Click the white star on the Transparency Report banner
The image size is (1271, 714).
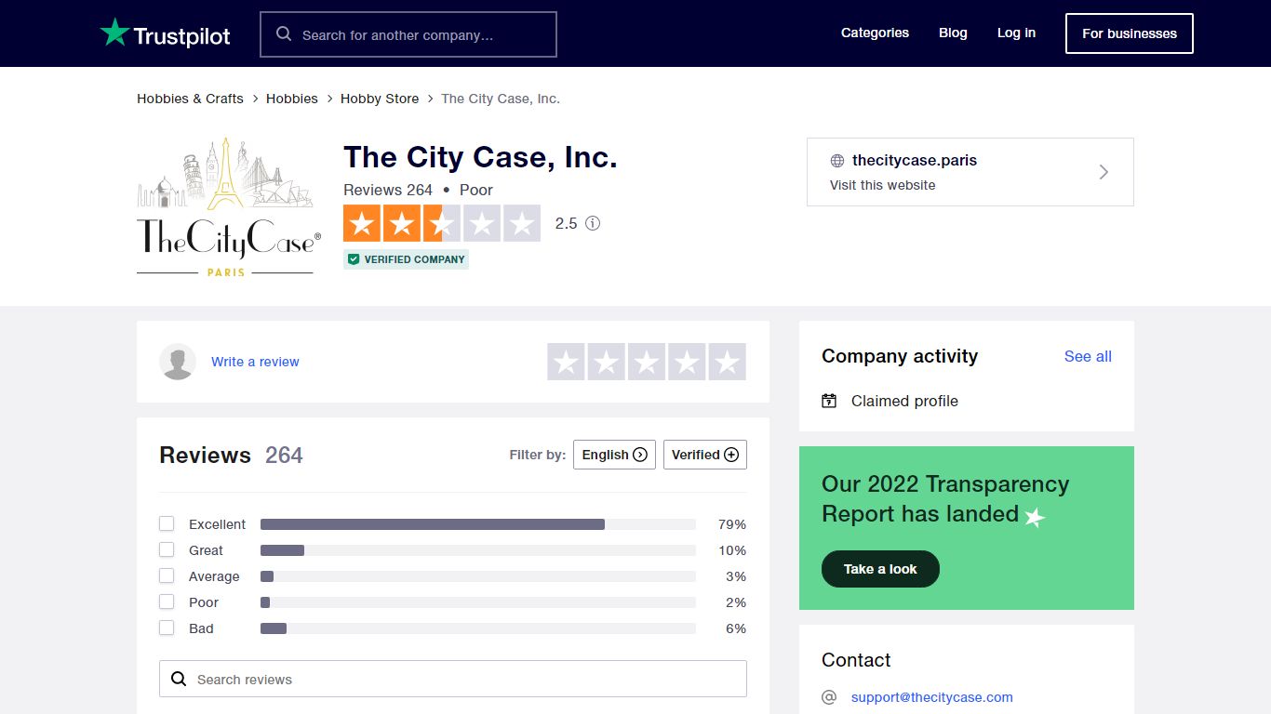[1035, 517]
